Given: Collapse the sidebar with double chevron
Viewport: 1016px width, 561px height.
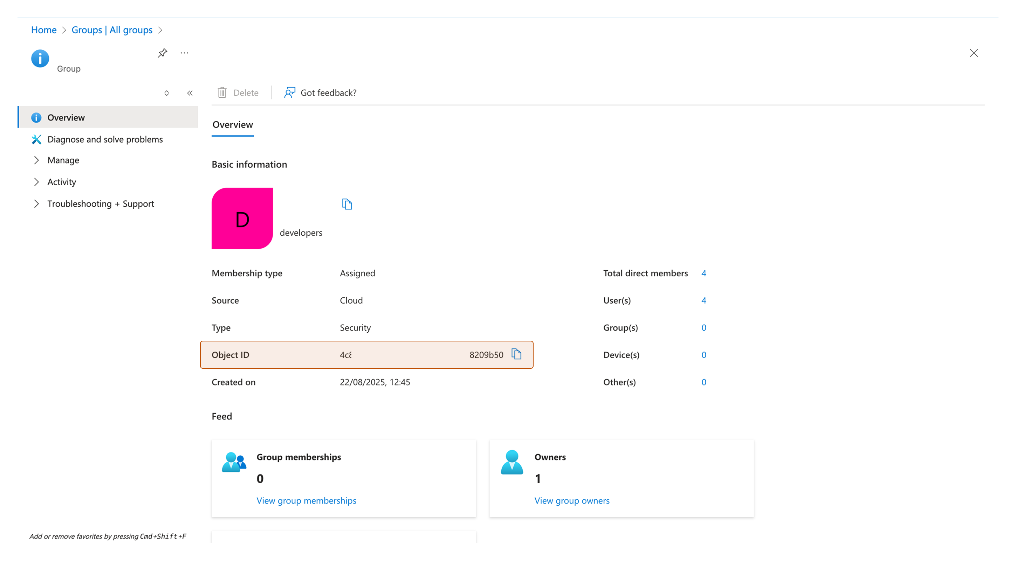Looking at the screenshot, I should point(190,93).
